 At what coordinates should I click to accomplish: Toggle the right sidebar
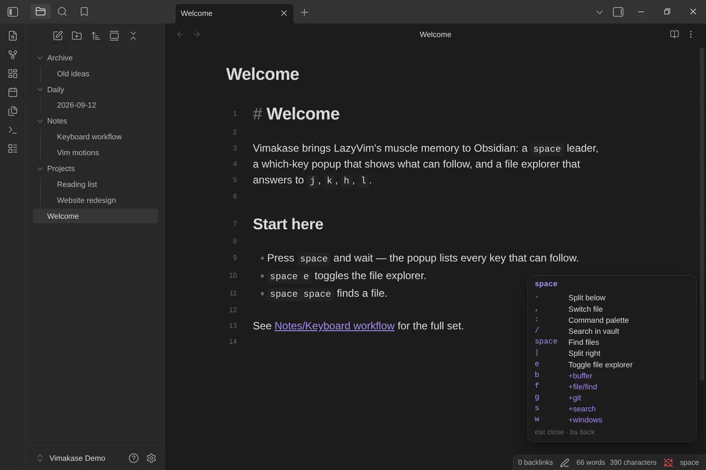[618, 12]
